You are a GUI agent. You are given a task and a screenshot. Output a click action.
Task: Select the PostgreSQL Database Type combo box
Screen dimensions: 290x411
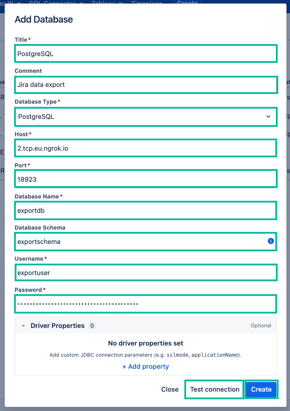click(146, 117)
